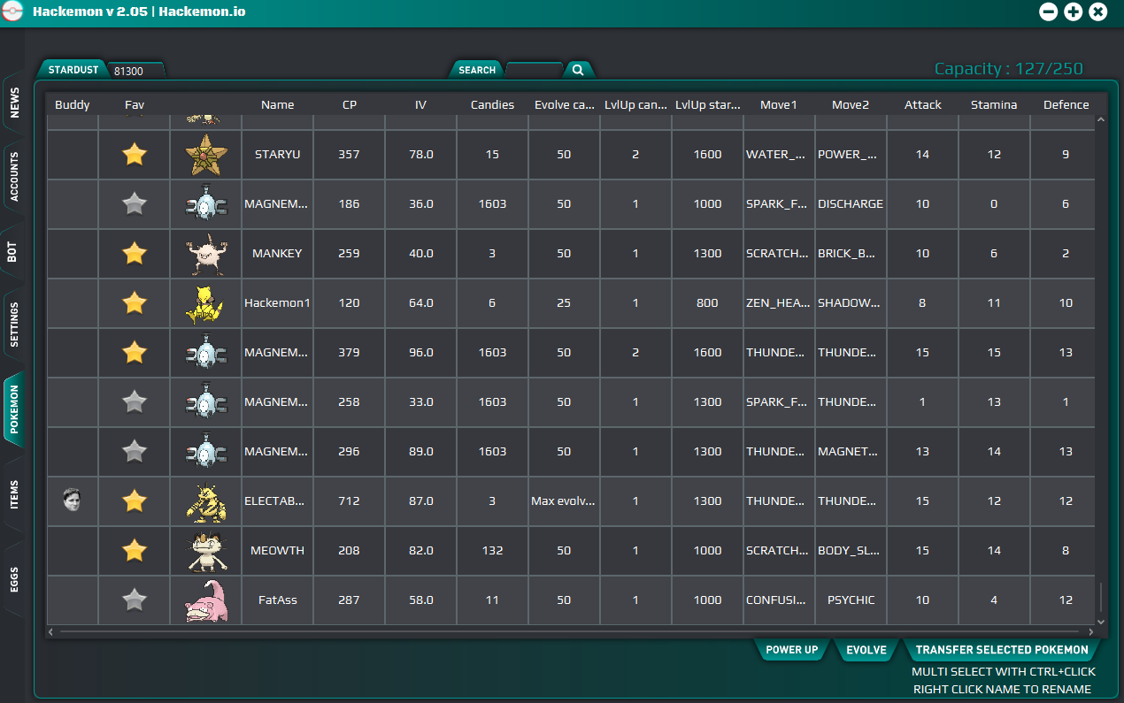Favorite the Magnemite with CP 296
The width and height of the screenshot is (1124, 703).
[134, 452]
